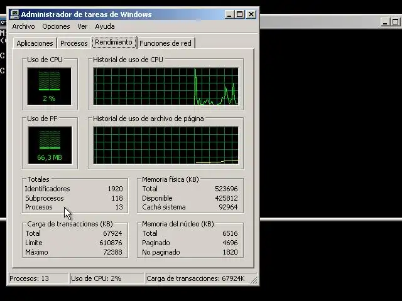
Task: Click the kernel memory Total value 6516
Action: (x=230, y=233)
